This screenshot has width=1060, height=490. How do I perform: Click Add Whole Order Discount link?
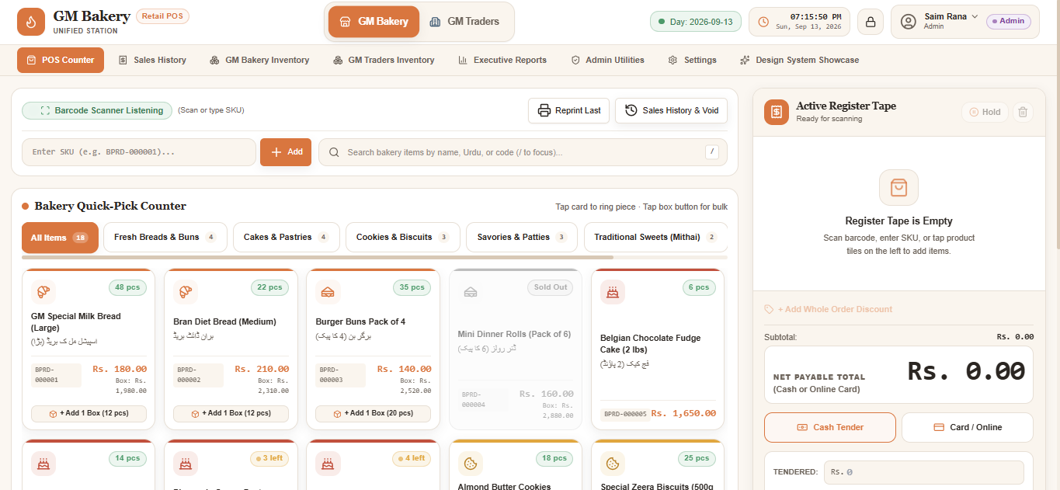point(835,309)
